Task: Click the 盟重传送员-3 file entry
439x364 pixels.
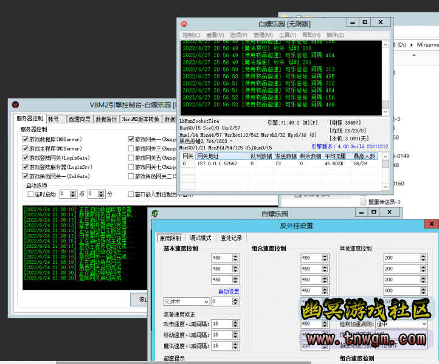Action: coord(384,202)
